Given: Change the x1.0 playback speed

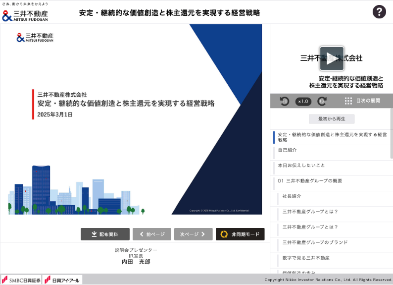Looking at the screenshot, I should click(303, 101).
